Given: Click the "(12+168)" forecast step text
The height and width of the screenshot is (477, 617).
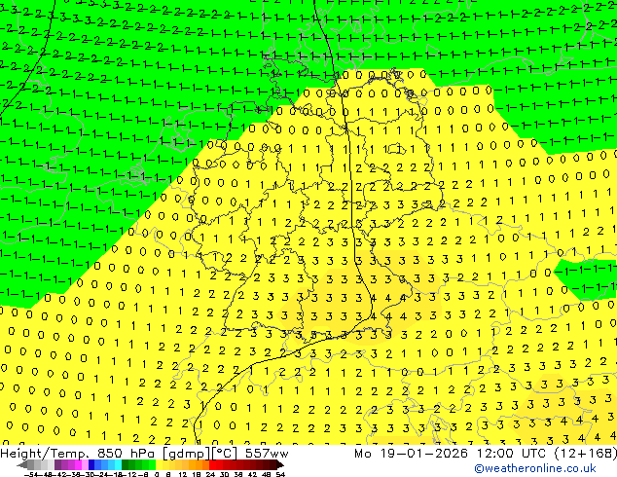Looking at the screenshot, I should 586,454.
